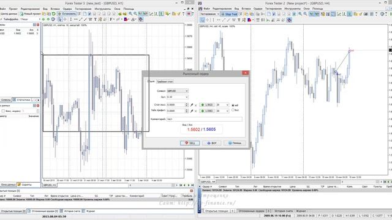Open the Таймфрейм 1 hour dropdown

(30, 19)
